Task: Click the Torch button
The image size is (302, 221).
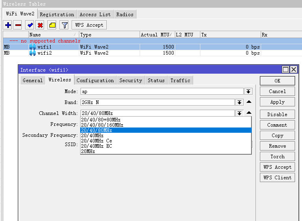Action: pos(277,157)
